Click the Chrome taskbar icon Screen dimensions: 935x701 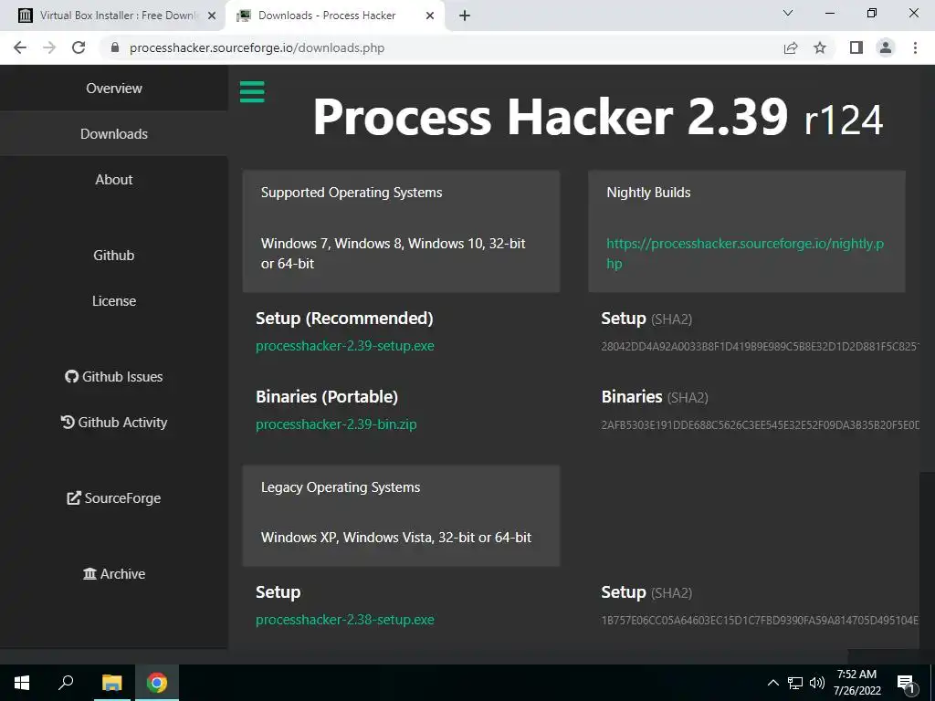157,683
